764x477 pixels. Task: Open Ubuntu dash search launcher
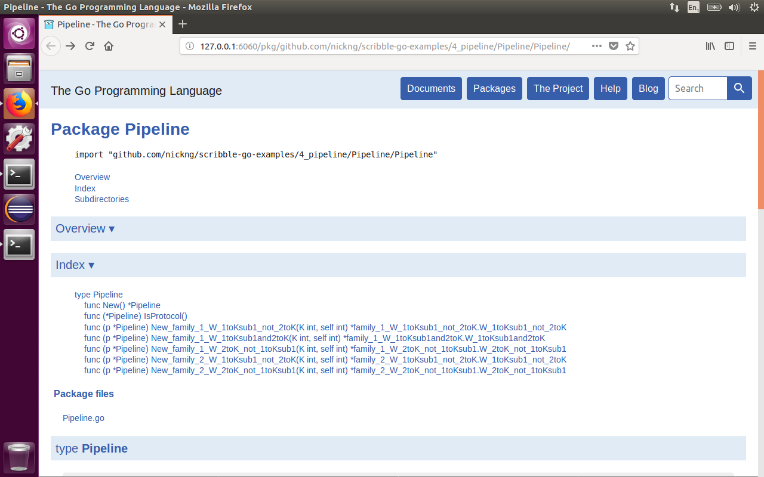click(x=19, y=33)
